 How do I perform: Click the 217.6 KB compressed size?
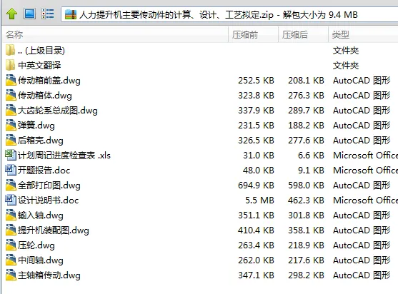(306, 260)
